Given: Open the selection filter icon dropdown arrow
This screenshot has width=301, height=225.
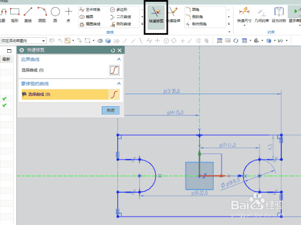Looking at the screenshot, I should (73, 41).
